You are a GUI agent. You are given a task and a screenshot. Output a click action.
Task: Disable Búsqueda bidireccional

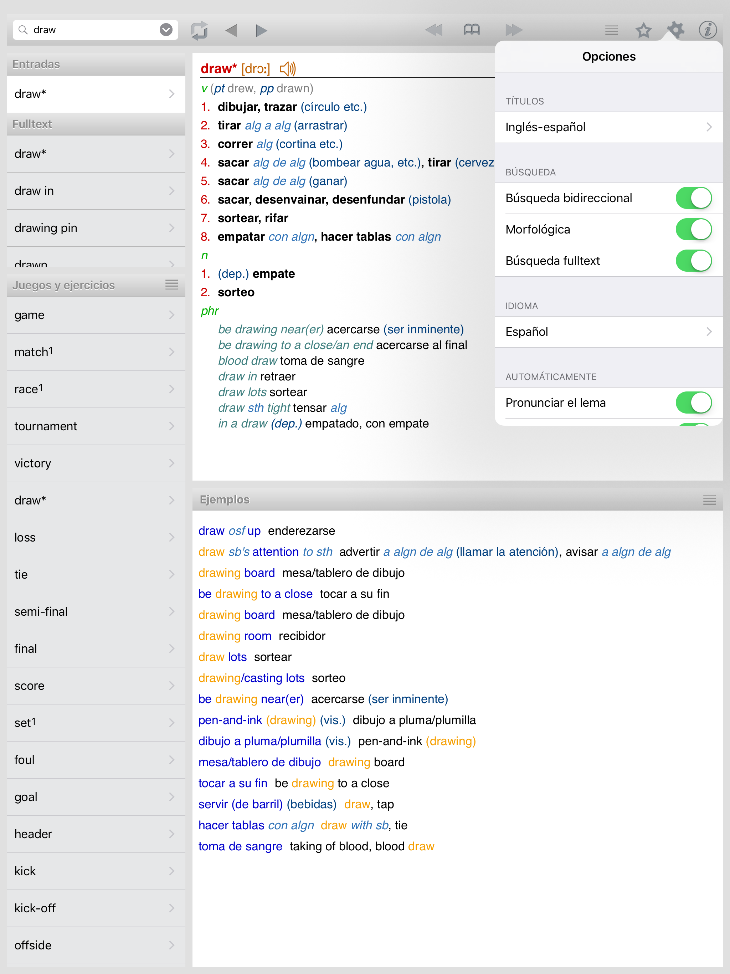pos(693,198)
